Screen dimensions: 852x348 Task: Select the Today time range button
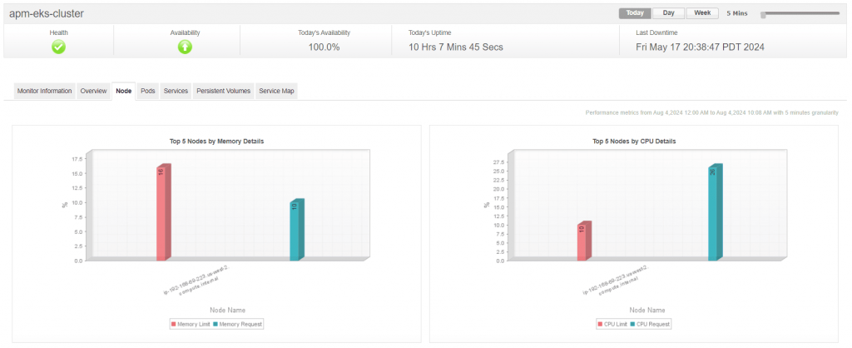pos(635,13)
